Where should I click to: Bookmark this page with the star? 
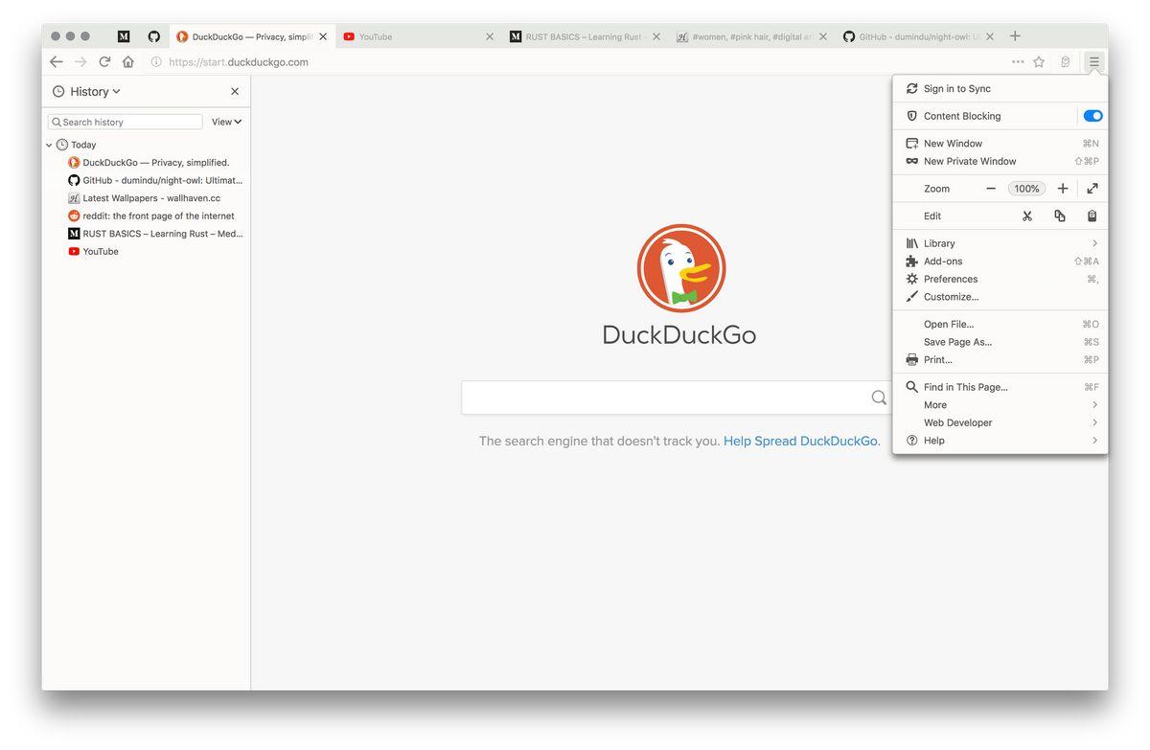tap(1039, 61)
